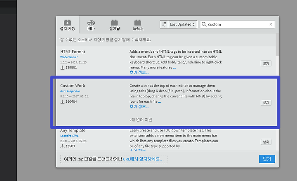Image resolution: width=297 pixels, height=181 pixels.
Task: Open the Last Updated sort dropdown
Action: 183,24
